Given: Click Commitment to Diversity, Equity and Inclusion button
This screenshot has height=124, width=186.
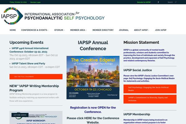Looking at the screenshot, I should (150, 99).
